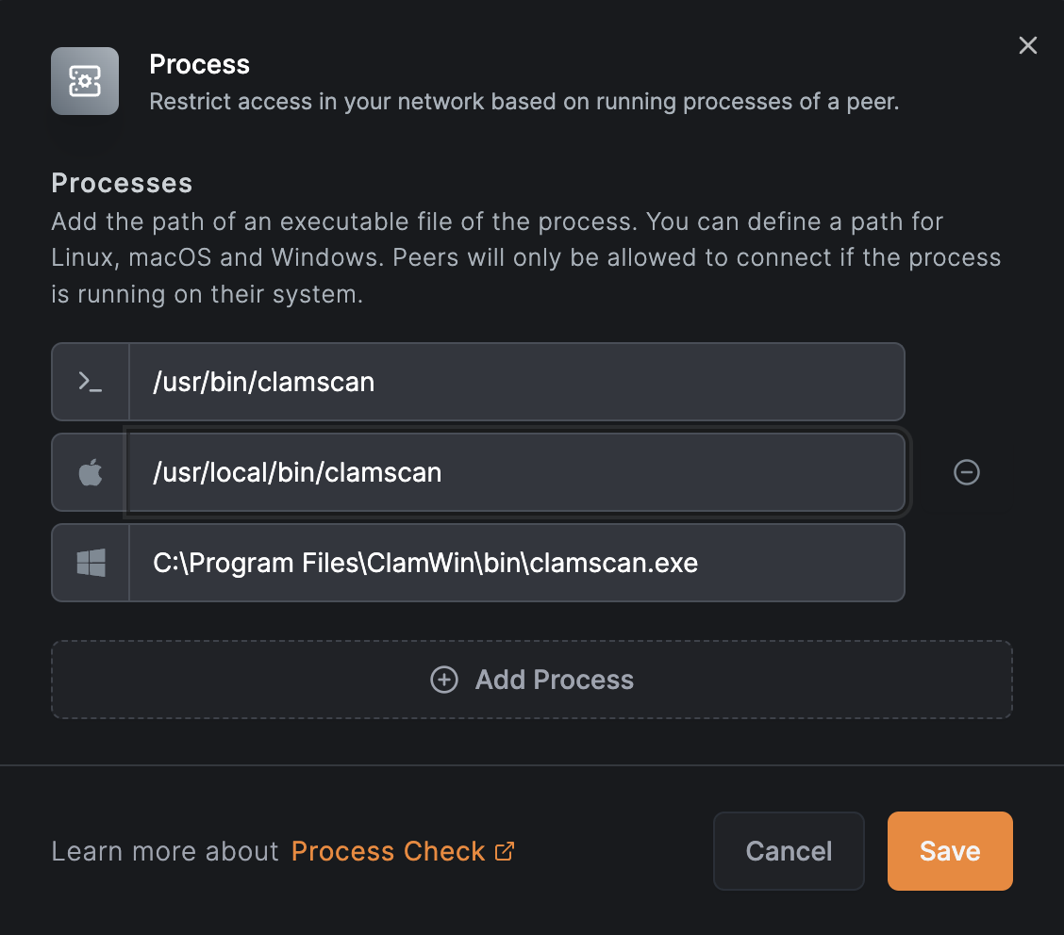The image size is (1064, 935).
Task: Select the Windows logo icon
Action: [89, 563]
